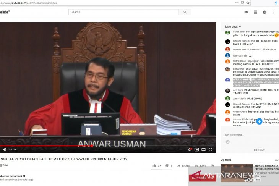Open SIDANG SENGKETA PERSELISIHAN up next title
This screenshot has height=186, width=279.
click(266, 167)
